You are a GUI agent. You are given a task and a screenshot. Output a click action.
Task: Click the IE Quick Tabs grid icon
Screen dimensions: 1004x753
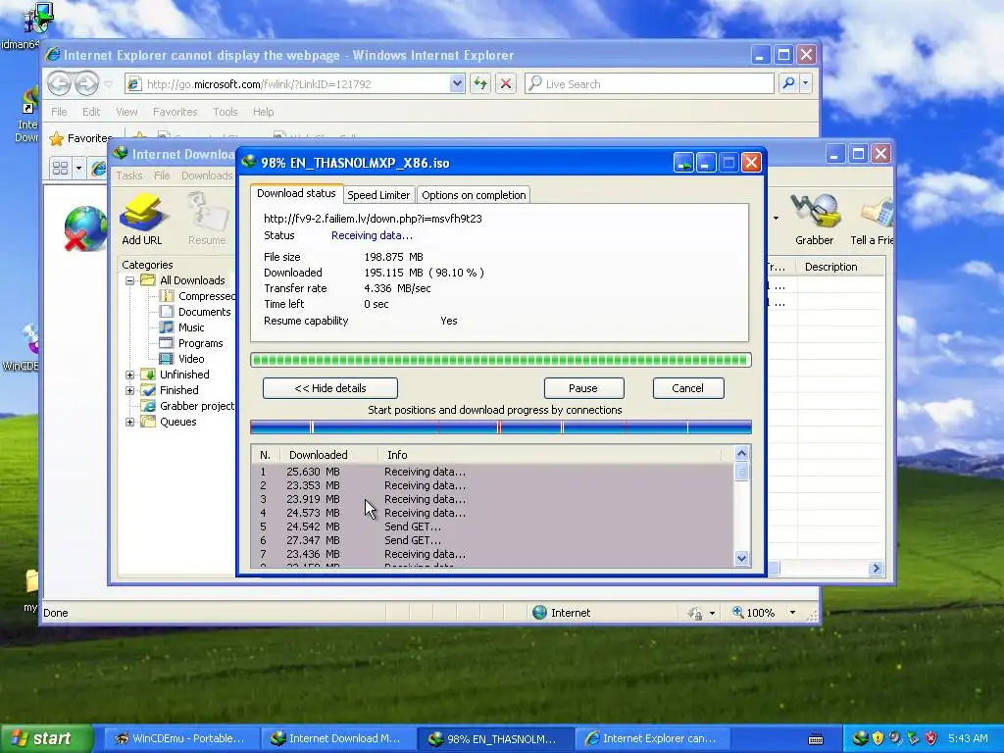pyautogui.click(x=60, y=169)
